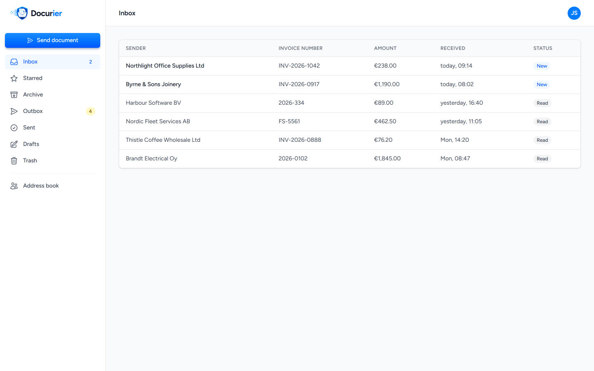Open the Inbox folder label

30,62
